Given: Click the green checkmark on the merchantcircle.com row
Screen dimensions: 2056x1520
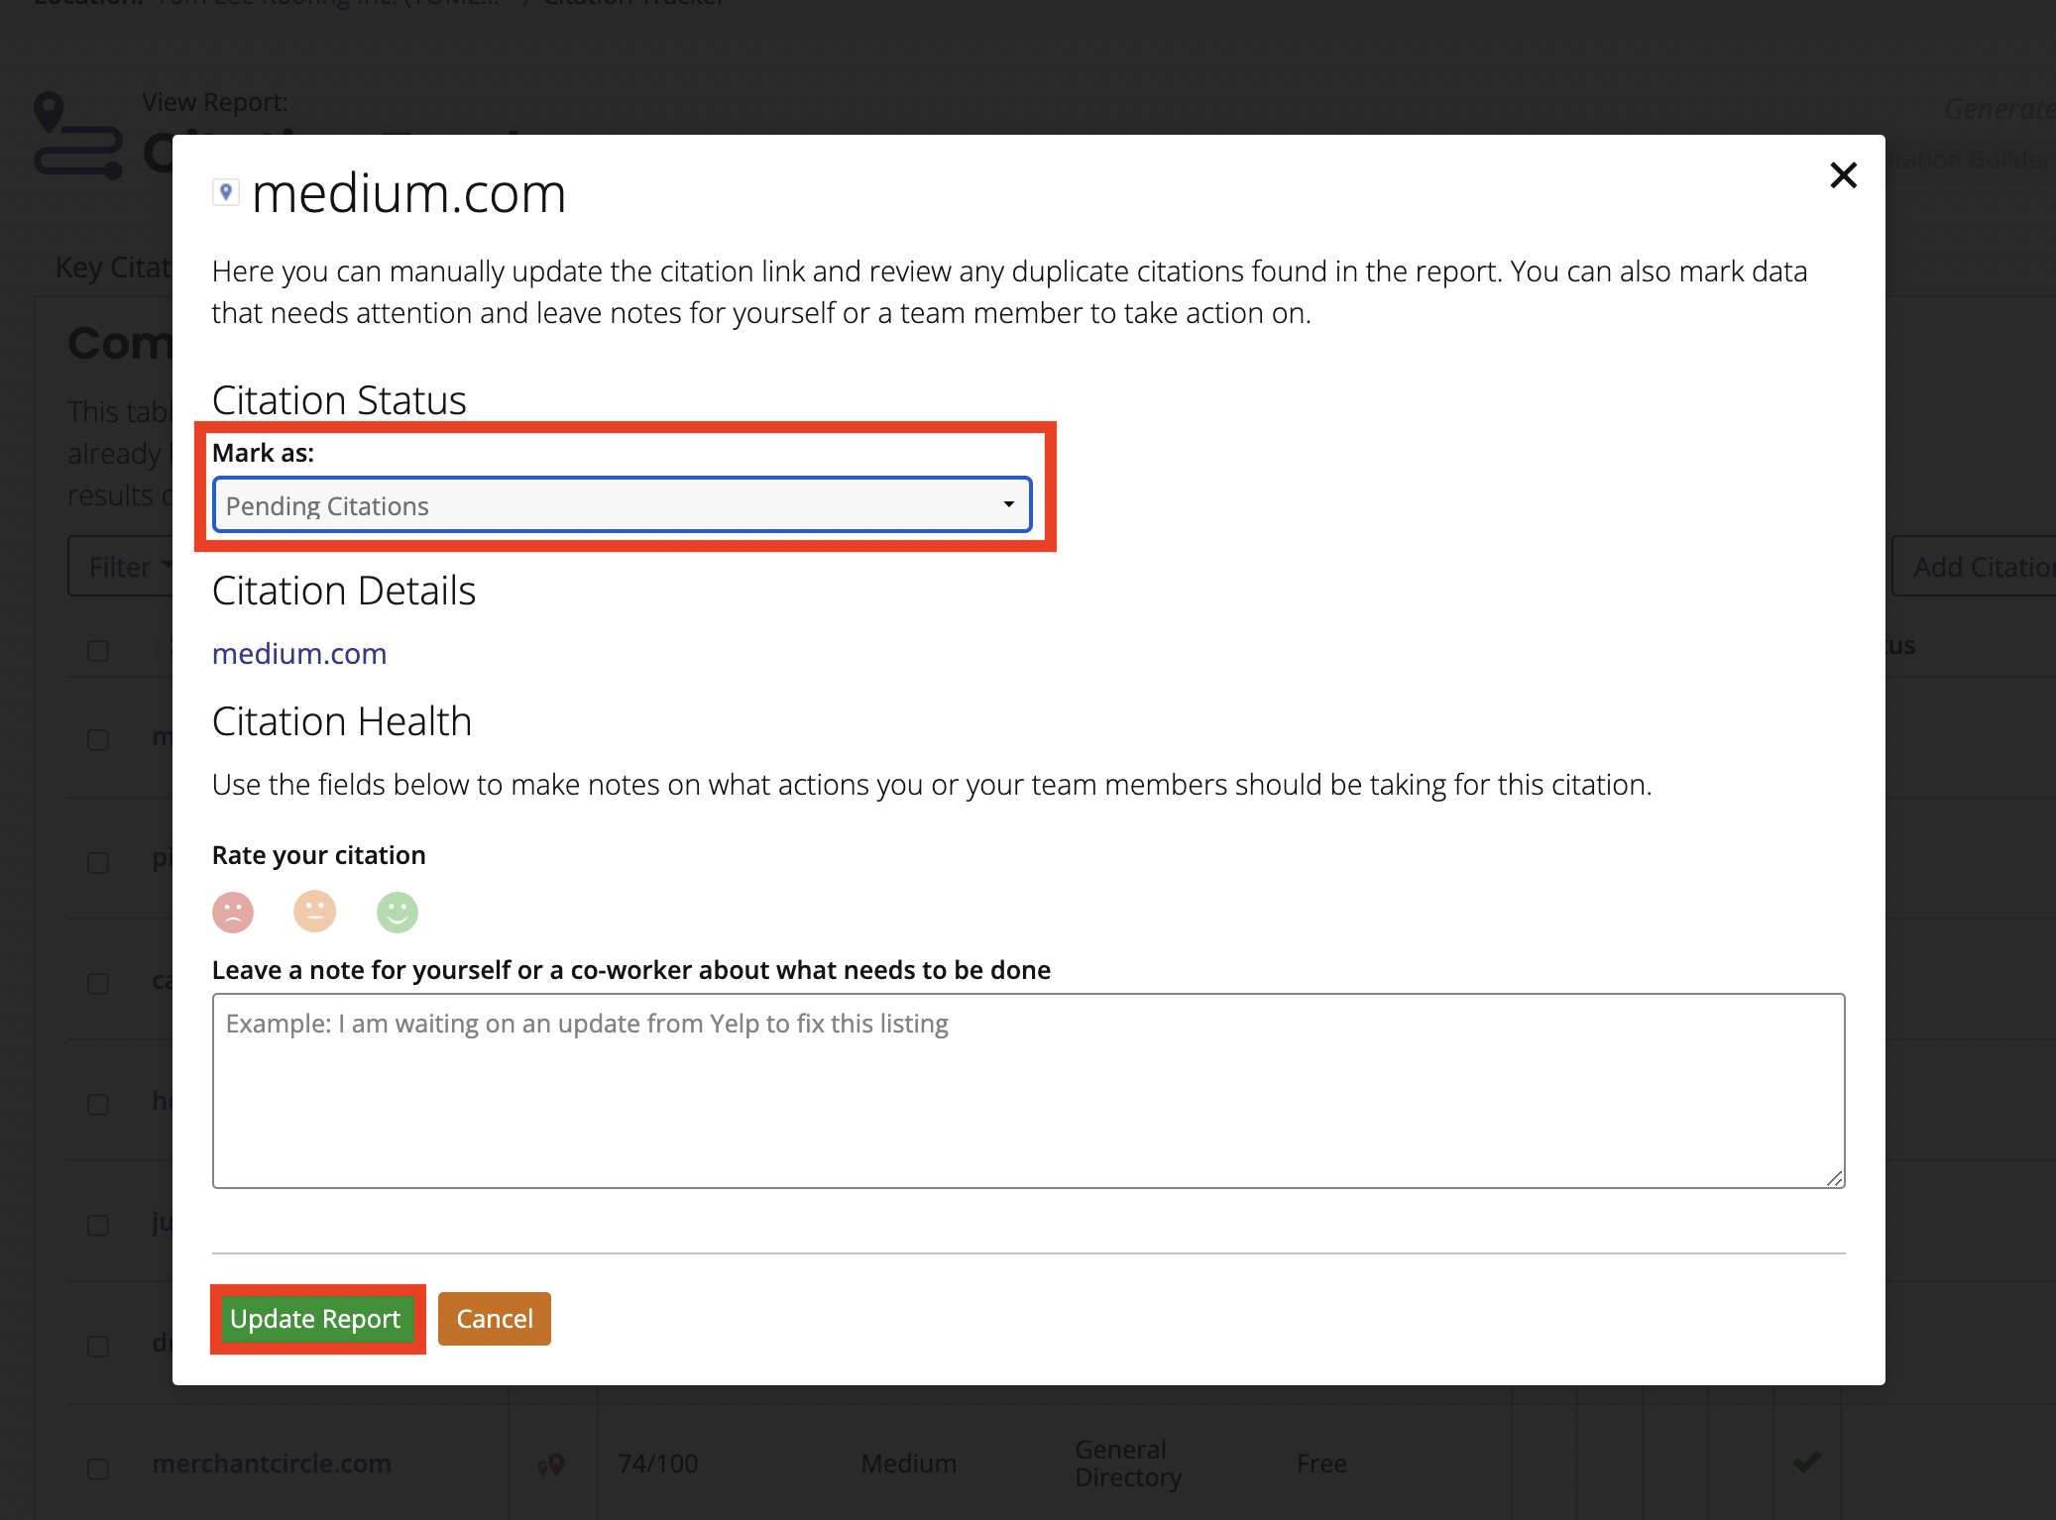Looking at the screenshot, I should pyautogui.click(x=1806, y=1463).
